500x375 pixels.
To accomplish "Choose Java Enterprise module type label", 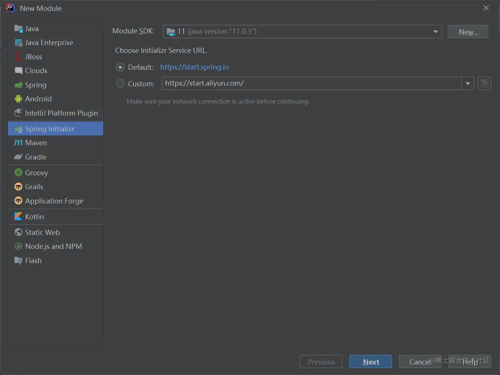I will (49, 43).
